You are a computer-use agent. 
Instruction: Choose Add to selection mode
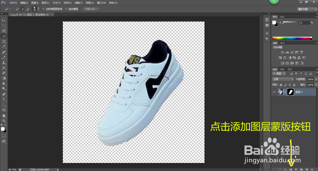tap(22, 9)
